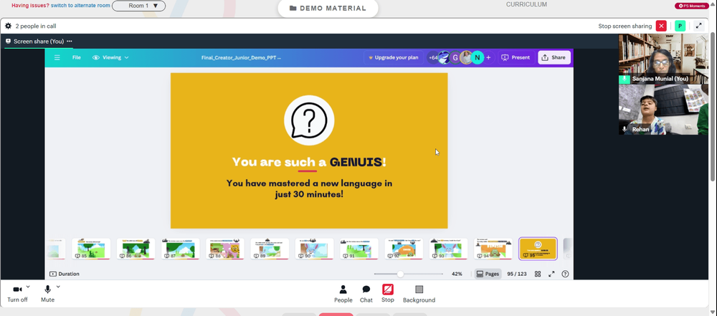717x316 pixels.
Task: Open the Room 1 dropdown
Action: coord(138,6)
